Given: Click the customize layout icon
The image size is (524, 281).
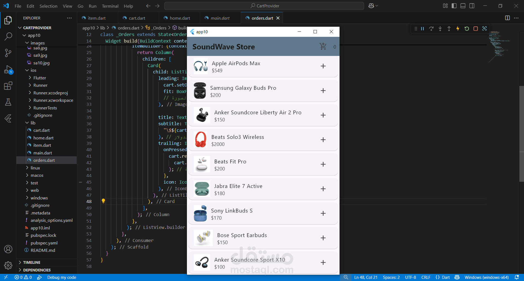Looking at the screenshot, I should pos(445,6).
